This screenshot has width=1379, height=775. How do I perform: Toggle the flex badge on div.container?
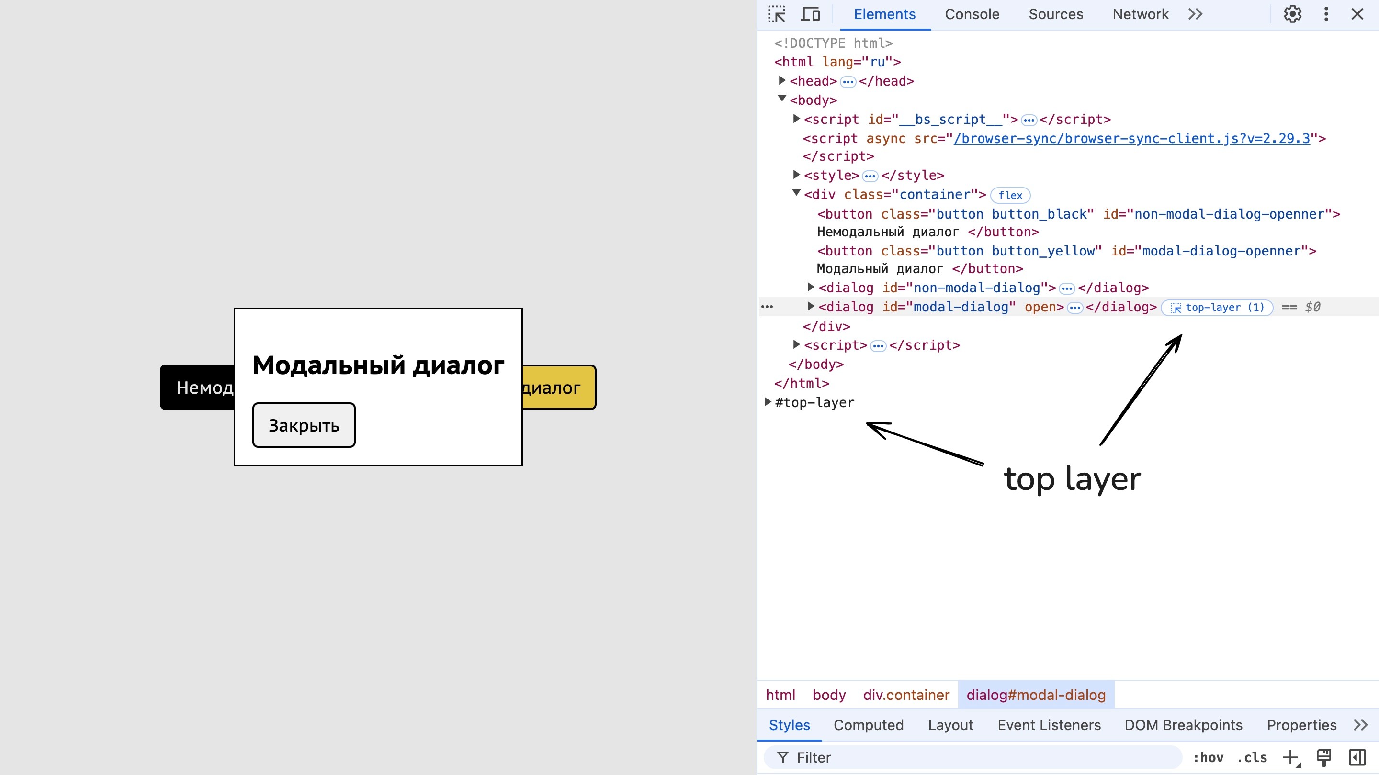pos(1010,195)
